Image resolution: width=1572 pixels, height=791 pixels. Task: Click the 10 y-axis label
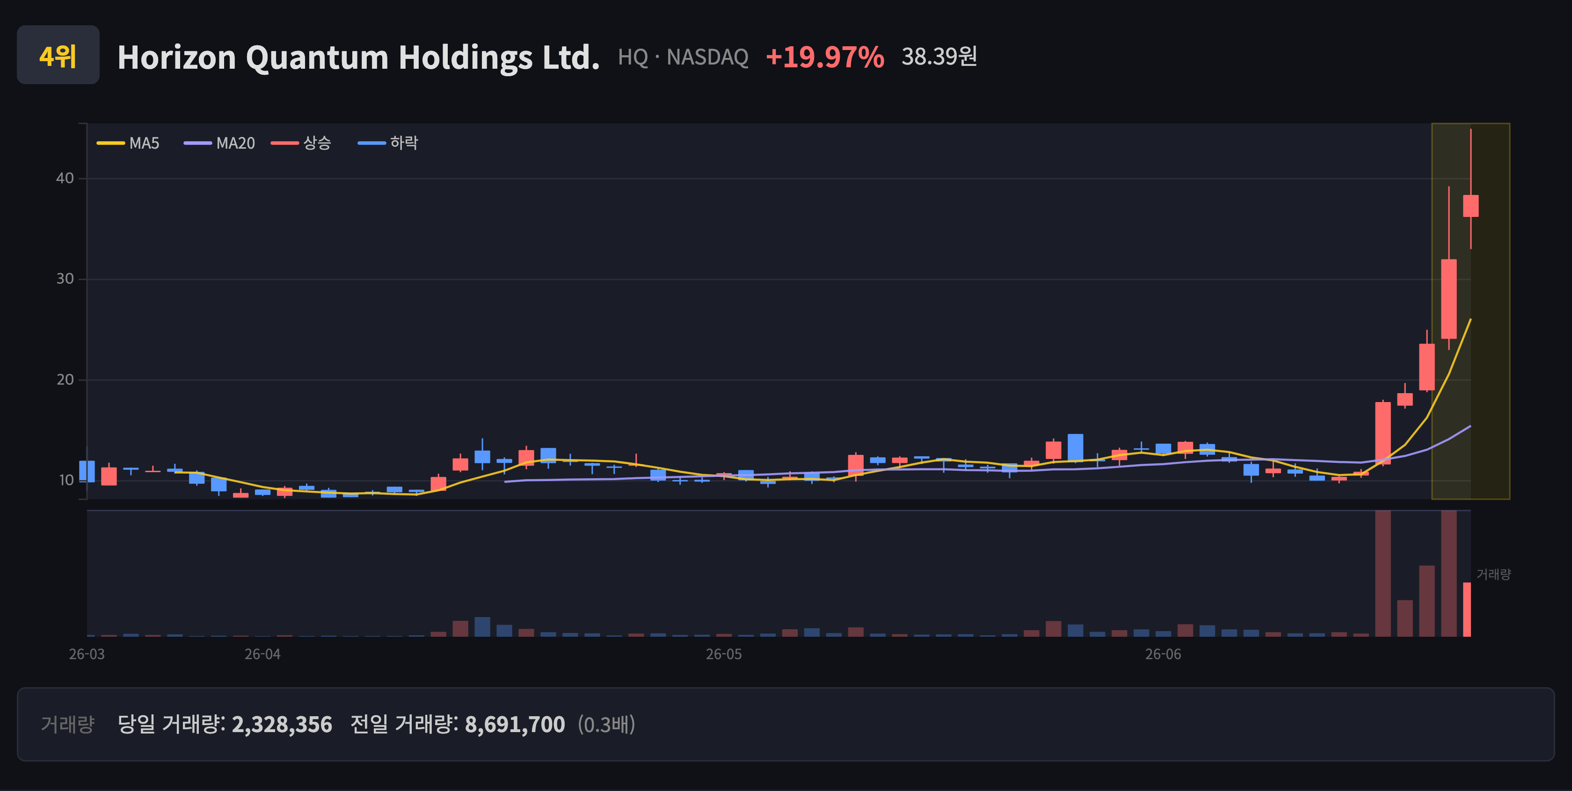click(x=66, y=480)
